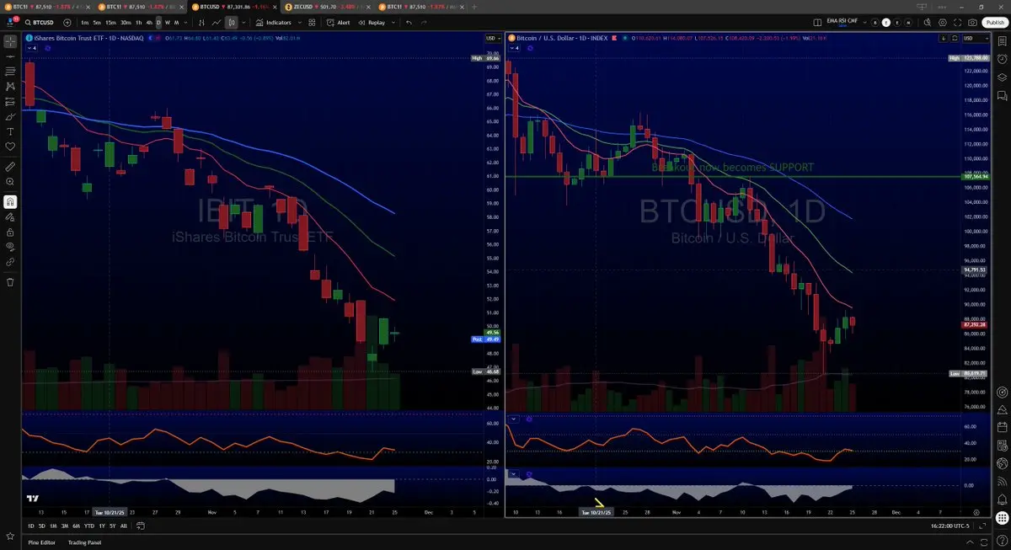Open the layout setup icon
The height and width of the screenshot is (550, 1011).
(x=817, y=22)
